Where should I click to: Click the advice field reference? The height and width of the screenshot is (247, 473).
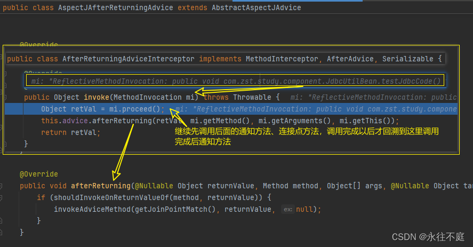[75, 121]
